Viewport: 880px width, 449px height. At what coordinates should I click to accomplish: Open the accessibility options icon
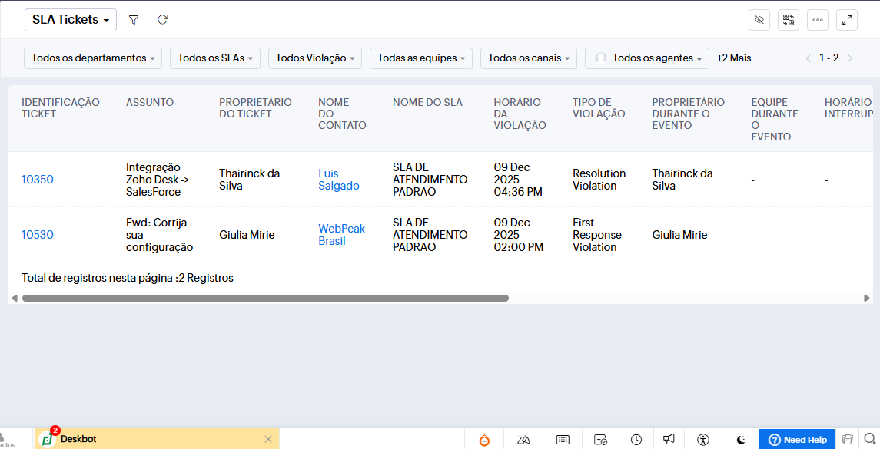click(703, 440)
